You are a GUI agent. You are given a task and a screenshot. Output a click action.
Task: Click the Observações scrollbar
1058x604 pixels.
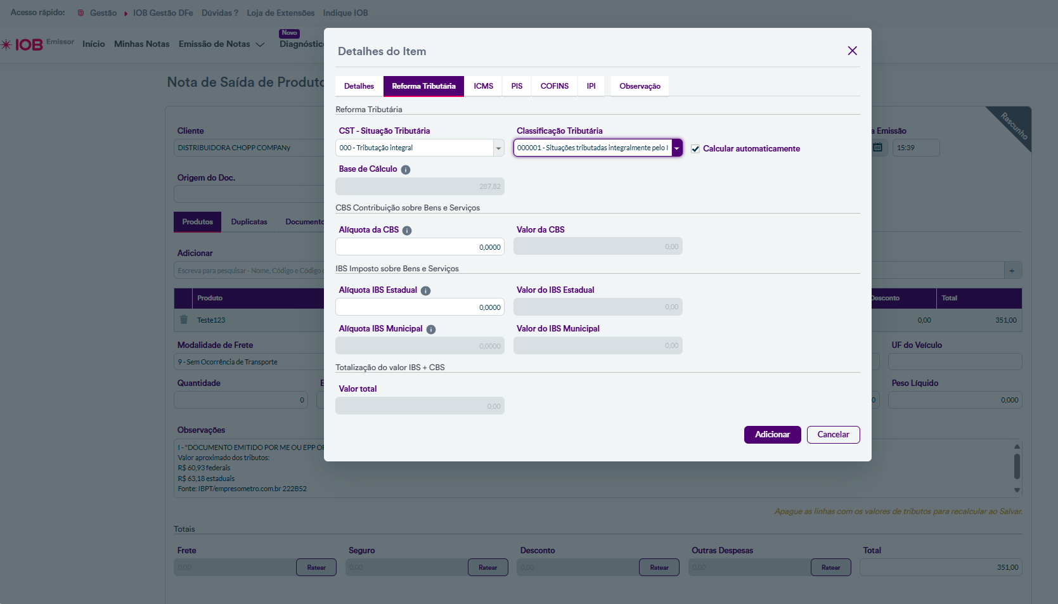pyautogui.click(x=1017, y=468)
